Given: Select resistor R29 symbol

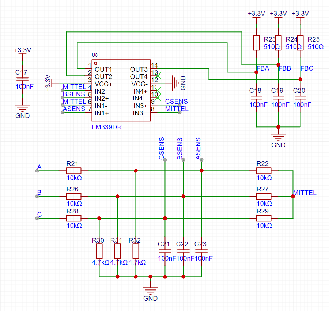Looking at the screenshot, I should 264,218.
